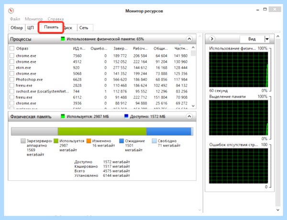Viewport: 287px width, 220px height.
Task: Check the ekrn.exe process checkbox
Action: (x=12, y=68)
